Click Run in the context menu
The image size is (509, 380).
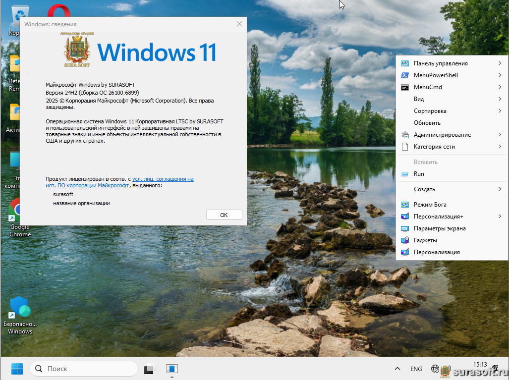point(419,174)
